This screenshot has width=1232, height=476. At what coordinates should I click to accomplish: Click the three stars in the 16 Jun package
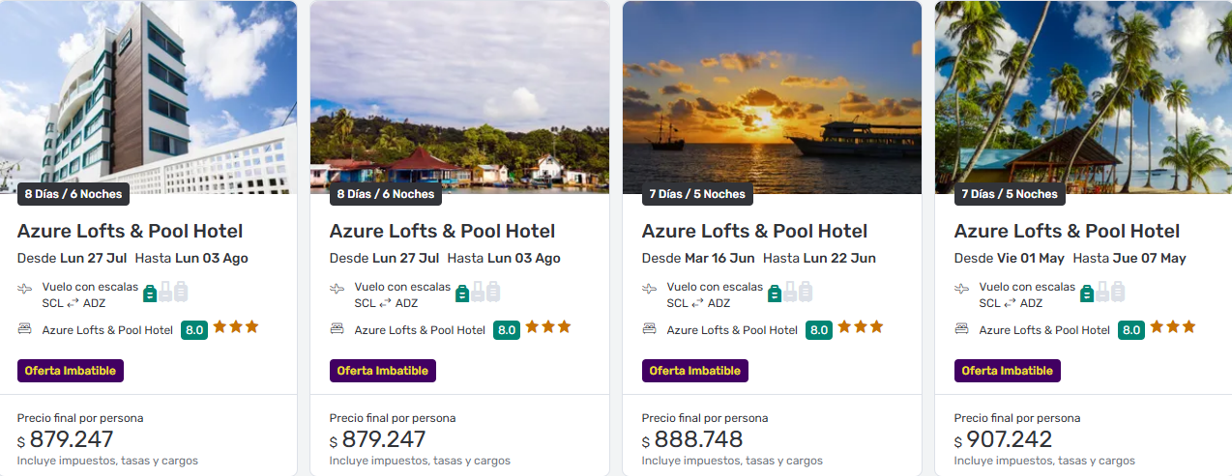click(860, 327)
